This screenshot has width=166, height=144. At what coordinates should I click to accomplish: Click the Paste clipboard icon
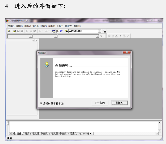pos(35,31)
